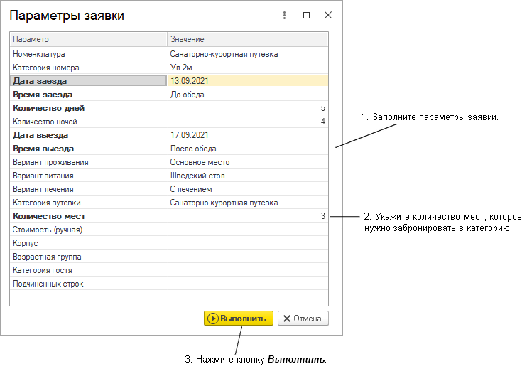This screenshot has height=369, width=527.
Task: Select Вариант лечения value С лечением
Action: pyautogui.click(x=247, y=189)
